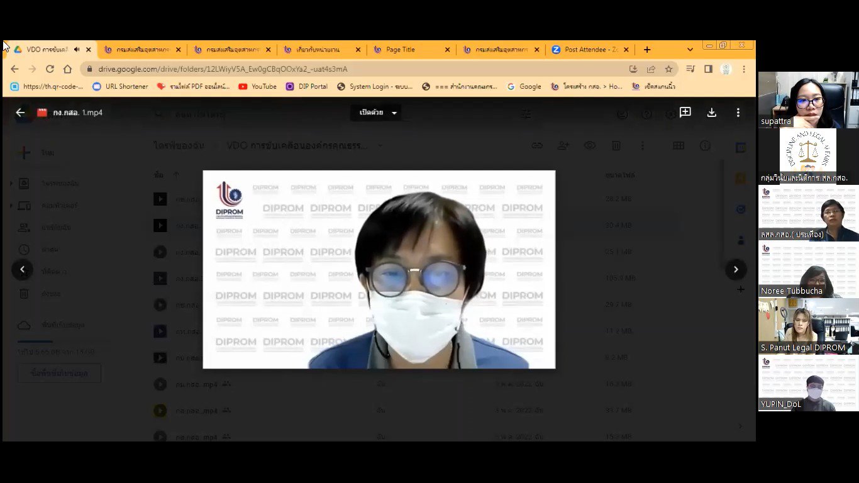
Task: Mute audio on the VDO tab speaker icon
Action: [77, 50]
